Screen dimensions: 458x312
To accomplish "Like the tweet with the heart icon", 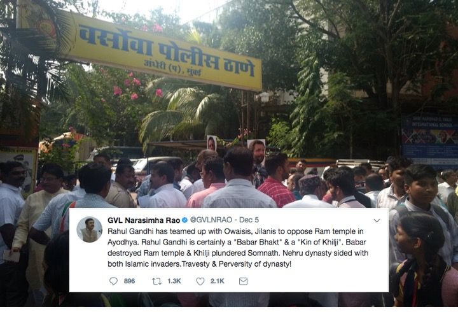I will pos(200,281).
